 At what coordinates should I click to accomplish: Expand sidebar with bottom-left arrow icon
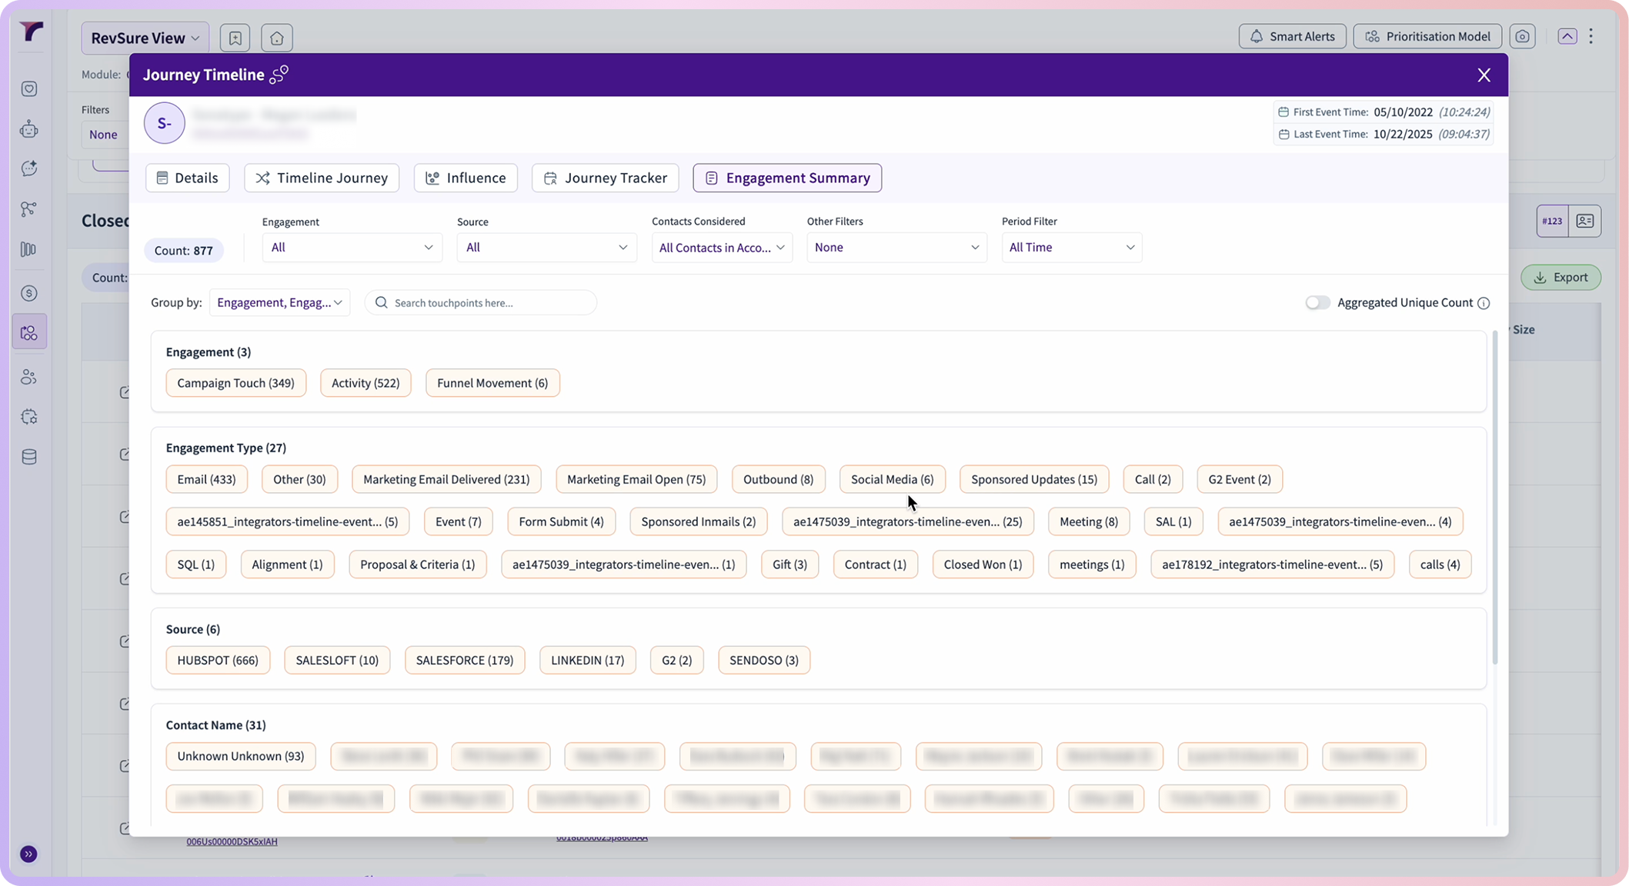click(x=28, y=854)
